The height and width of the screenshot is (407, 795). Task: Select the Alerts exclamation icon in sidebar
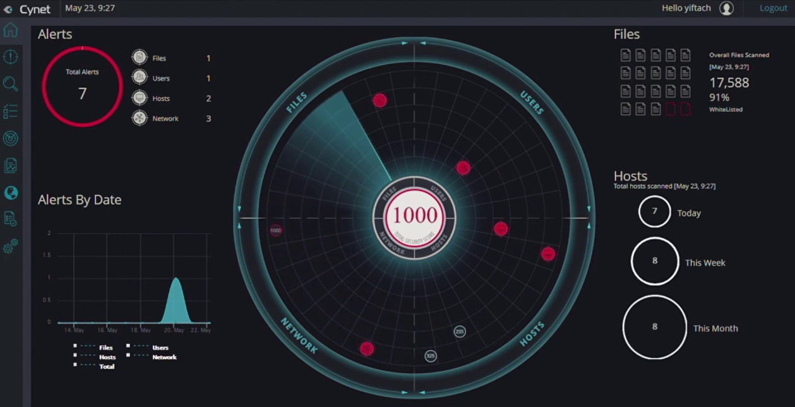(x=11, y=57)
